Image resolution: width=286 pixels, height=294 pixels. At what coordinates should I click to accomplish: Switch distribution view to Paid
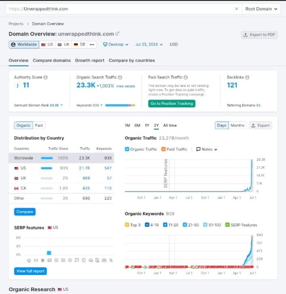coord(39,126)
